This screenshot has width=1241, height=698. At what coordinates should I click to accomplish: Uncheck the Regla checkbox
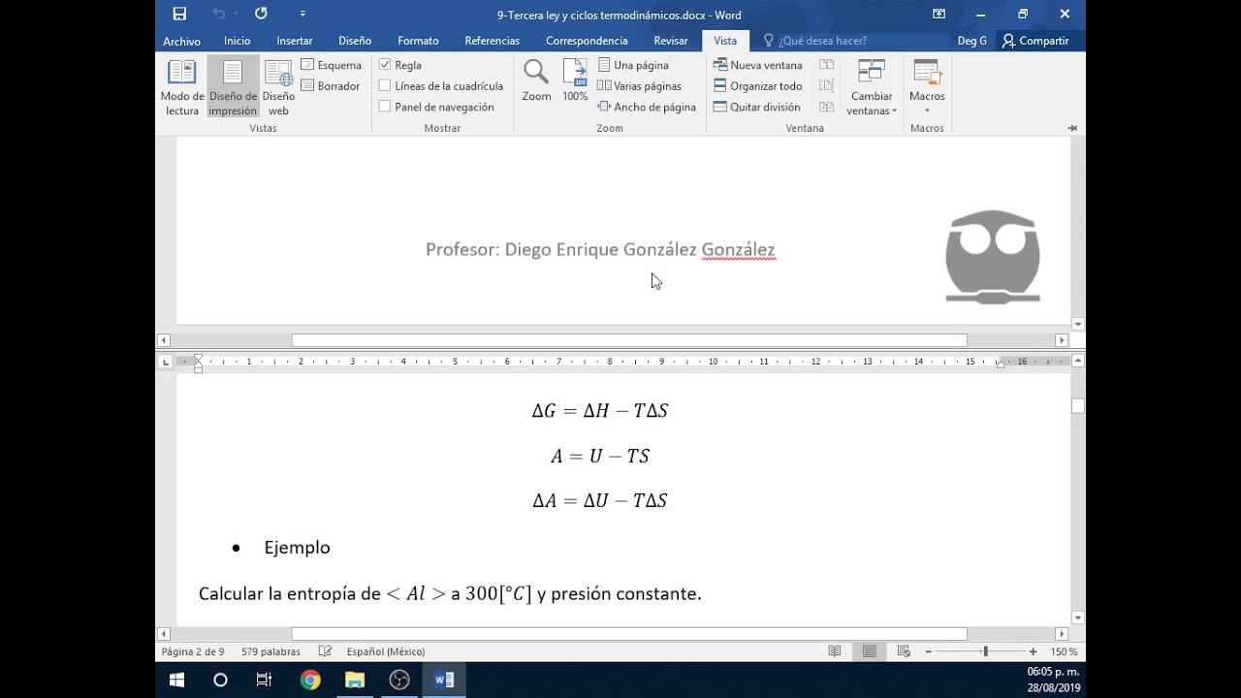[x=385, y=65]
